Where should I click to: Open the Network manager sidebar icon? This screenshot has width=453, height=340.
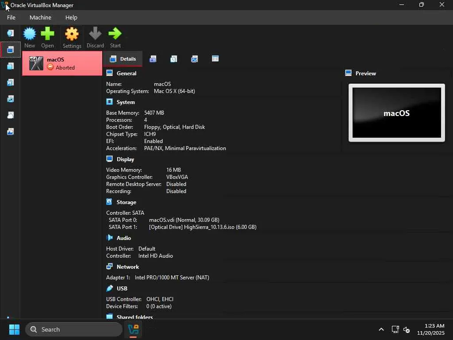click(11, 99)
